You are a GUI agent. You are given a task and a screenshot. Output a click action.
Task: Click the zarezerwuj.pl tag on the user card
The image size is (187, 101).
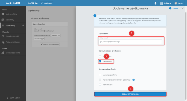click(x=39, y=39)
